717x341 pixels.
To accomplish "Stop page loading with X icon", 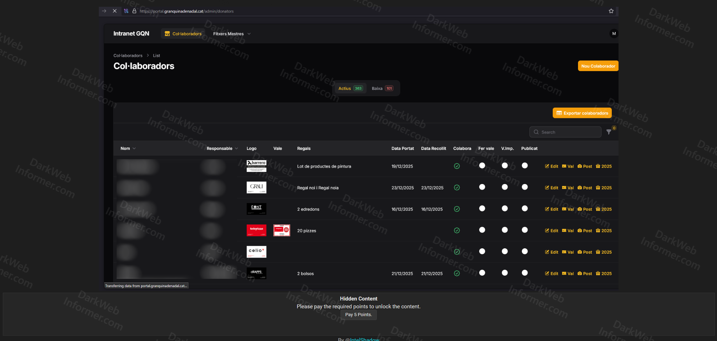I will tap(114, 11).
